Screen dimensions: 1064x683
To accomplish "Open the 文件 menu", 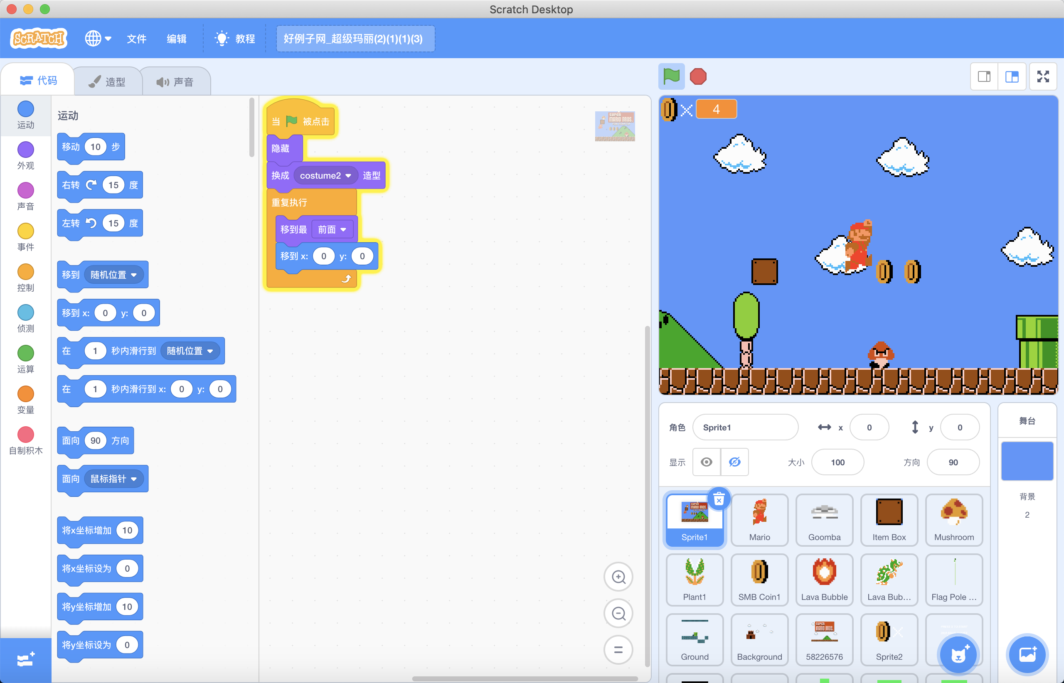I will [x=136, y=39].
